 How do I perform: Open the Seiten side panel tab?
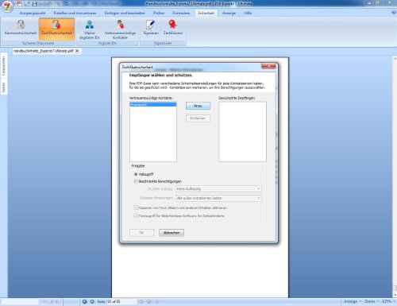tap(4, 87)
